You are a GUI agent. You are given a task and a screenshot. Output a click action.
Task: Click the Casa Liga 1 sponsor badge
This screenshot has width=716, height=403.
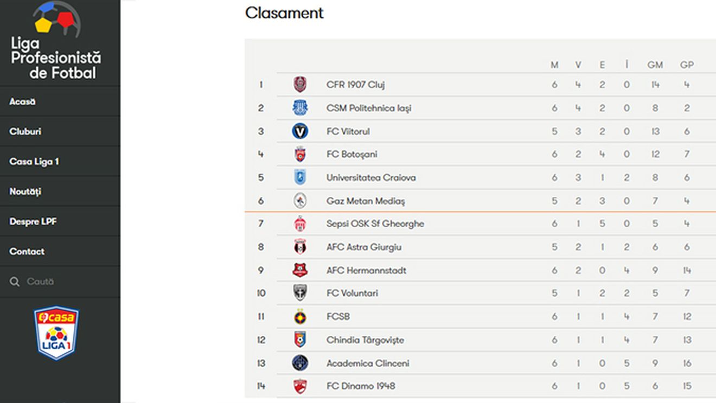click(56, 333)
